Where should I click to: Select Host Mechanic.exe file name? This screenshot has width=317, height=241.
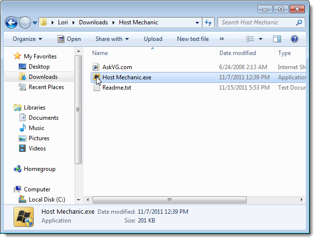click(127, 77)
